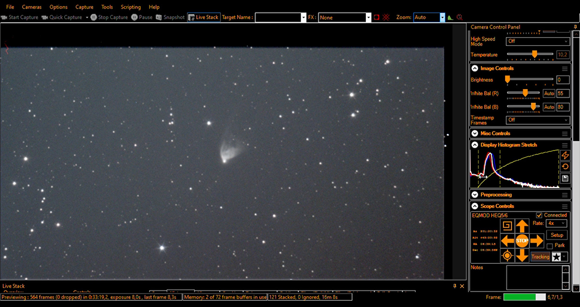Image resolution: width=580 pixels, height=307 pixels.
Task: Collapse the Scope Controls section
Action: pyautogui.click(x=475, y=206)
